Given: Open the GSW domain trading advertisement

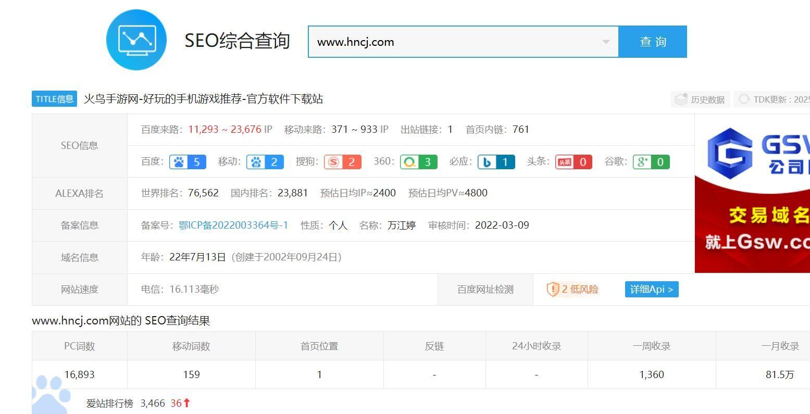Looking at the screenshot, I should coord(752,193).
